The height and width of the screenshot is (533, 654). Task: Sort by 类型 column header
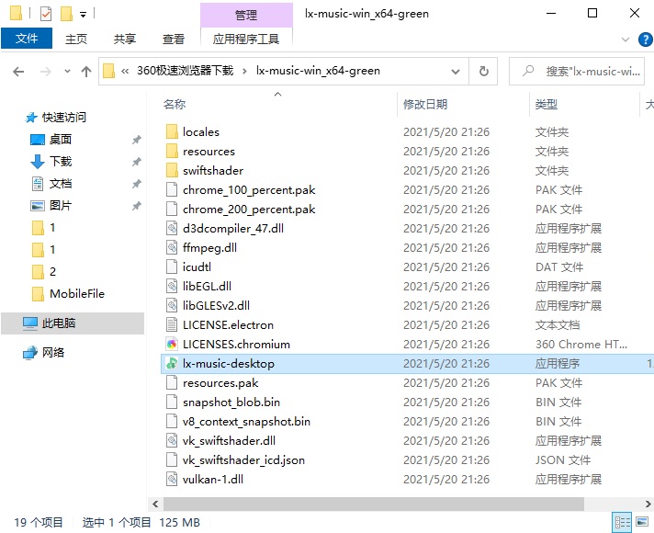click(546, 105)
